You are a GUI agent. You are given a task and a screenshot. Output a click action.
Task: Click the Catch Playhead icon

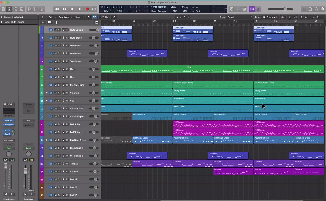(114, 17)
